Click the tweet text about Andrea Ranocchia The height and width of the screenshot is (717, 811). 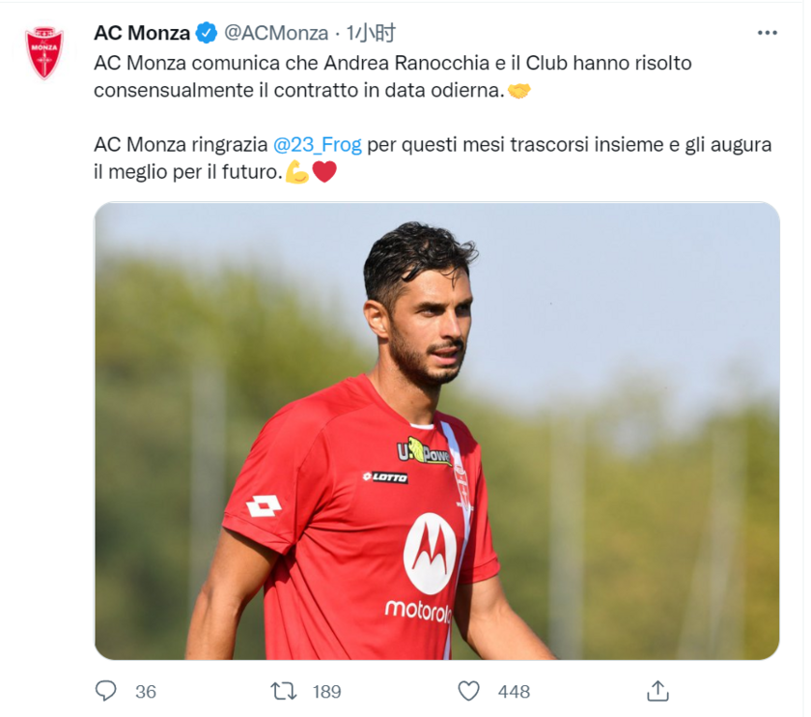[393, 76]
